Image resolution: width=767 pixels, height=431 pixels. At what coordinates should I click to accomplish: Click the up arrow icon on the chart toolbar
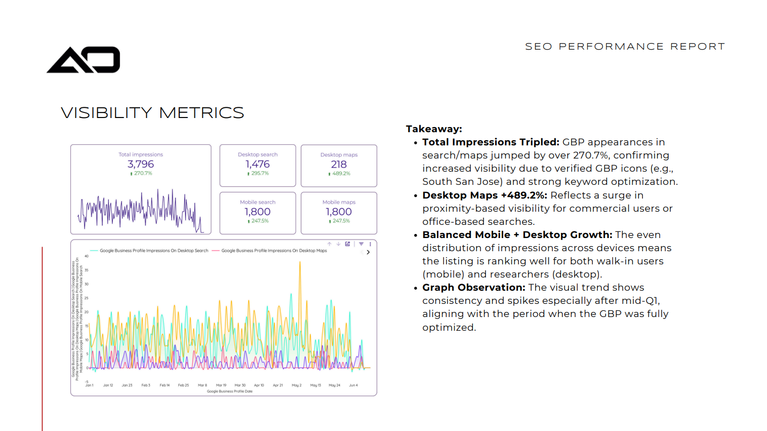330,244
